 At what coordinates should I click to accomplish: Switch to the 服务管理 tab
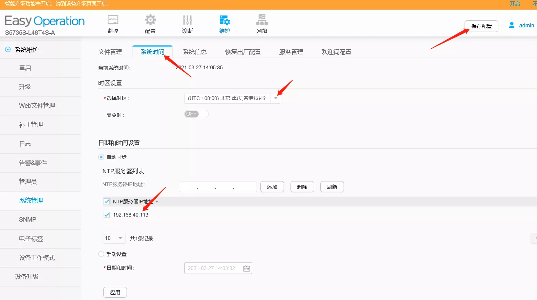[x=291, y=52]
